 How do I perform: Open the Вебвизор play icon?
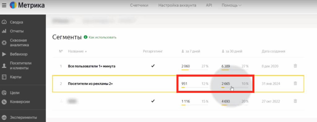[4, 54]
